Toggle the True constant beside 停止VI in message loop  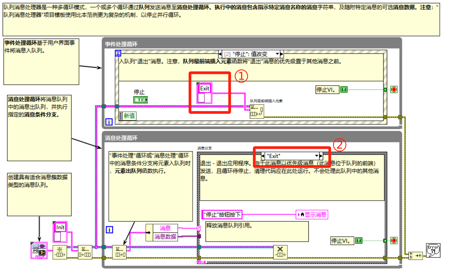click(x=359, y=241)
